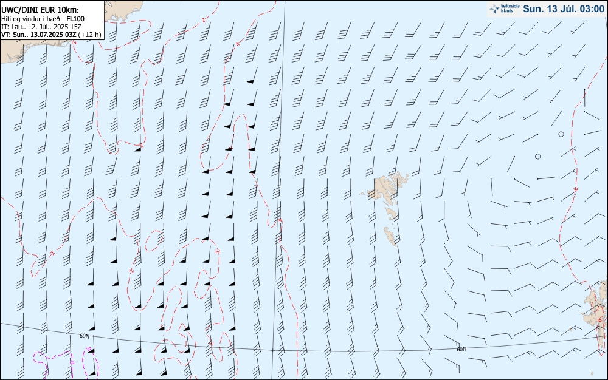Click the eastern 60N latitude label
Screen dimensions: 608x380
461,349
